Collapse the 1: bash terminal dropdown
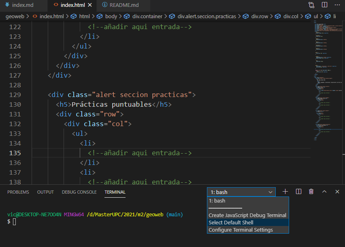 click(x=241, y=192)
